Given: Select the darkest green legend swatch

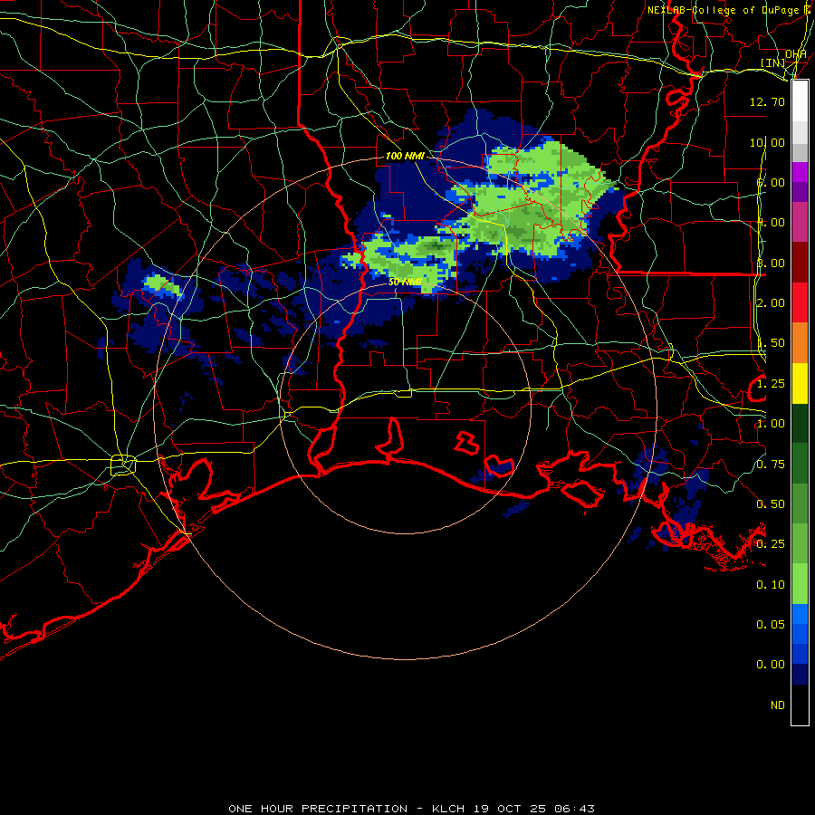Looking at the screenshot, I should pos(800,424).
